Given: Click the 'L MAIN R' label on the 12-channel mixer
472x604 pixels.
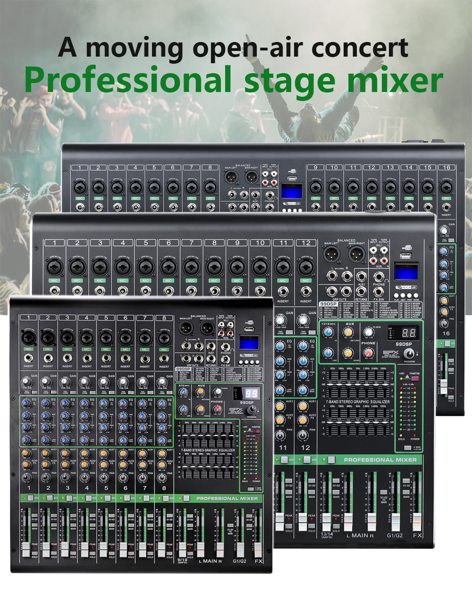Looking at the screenshot, I should pos(361,536).
